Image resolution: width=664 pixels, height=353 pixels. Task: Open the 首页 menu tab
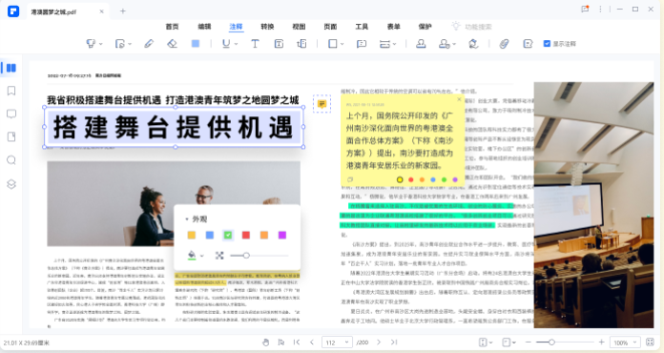(172, 27)
